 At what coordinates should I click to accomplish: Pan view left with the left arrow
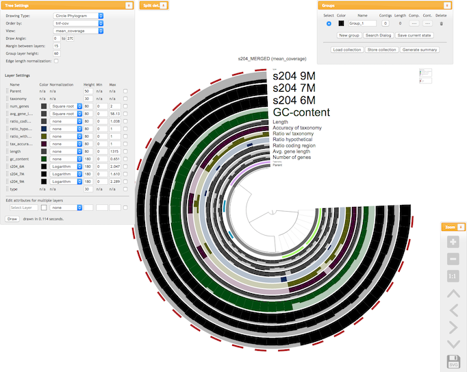(x=453, y=310)
